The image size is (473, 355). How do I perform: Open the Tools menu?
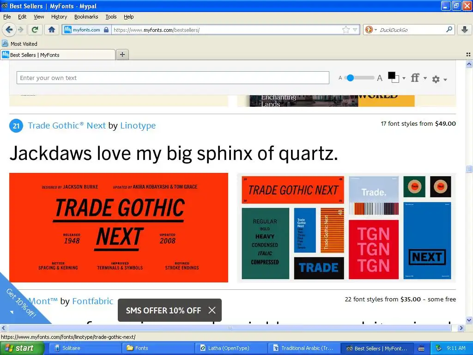click(x=111, y=17)
